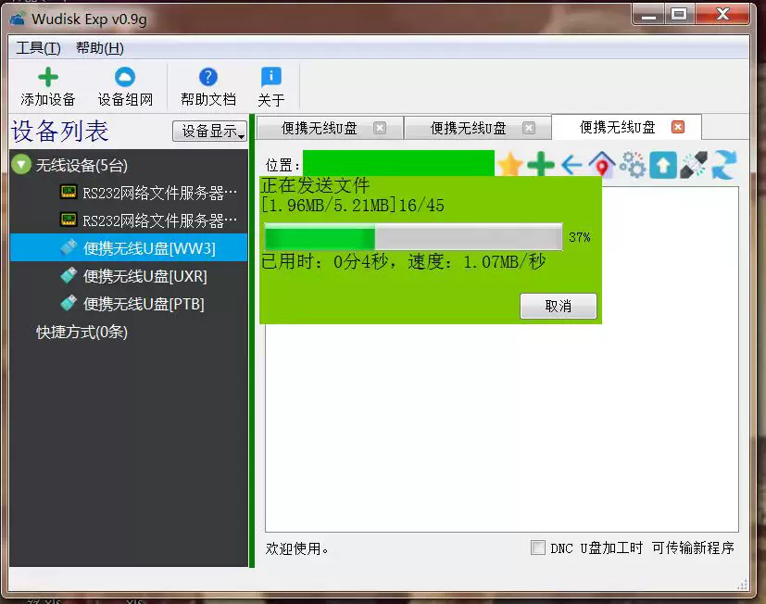
Task: Click the green plus icon beside location bar
Action: click(x=541, y=164)
